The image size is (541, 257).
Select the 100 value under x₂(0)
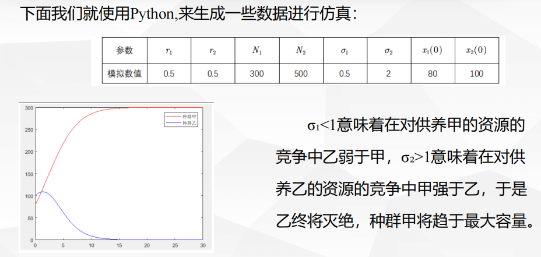[x=476, y=73]
